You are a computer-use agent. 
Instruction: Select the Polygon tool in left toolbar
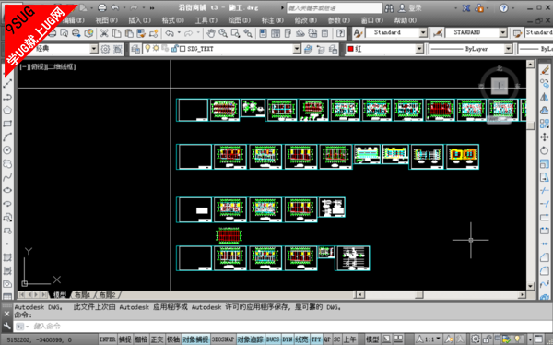(7, 110)
